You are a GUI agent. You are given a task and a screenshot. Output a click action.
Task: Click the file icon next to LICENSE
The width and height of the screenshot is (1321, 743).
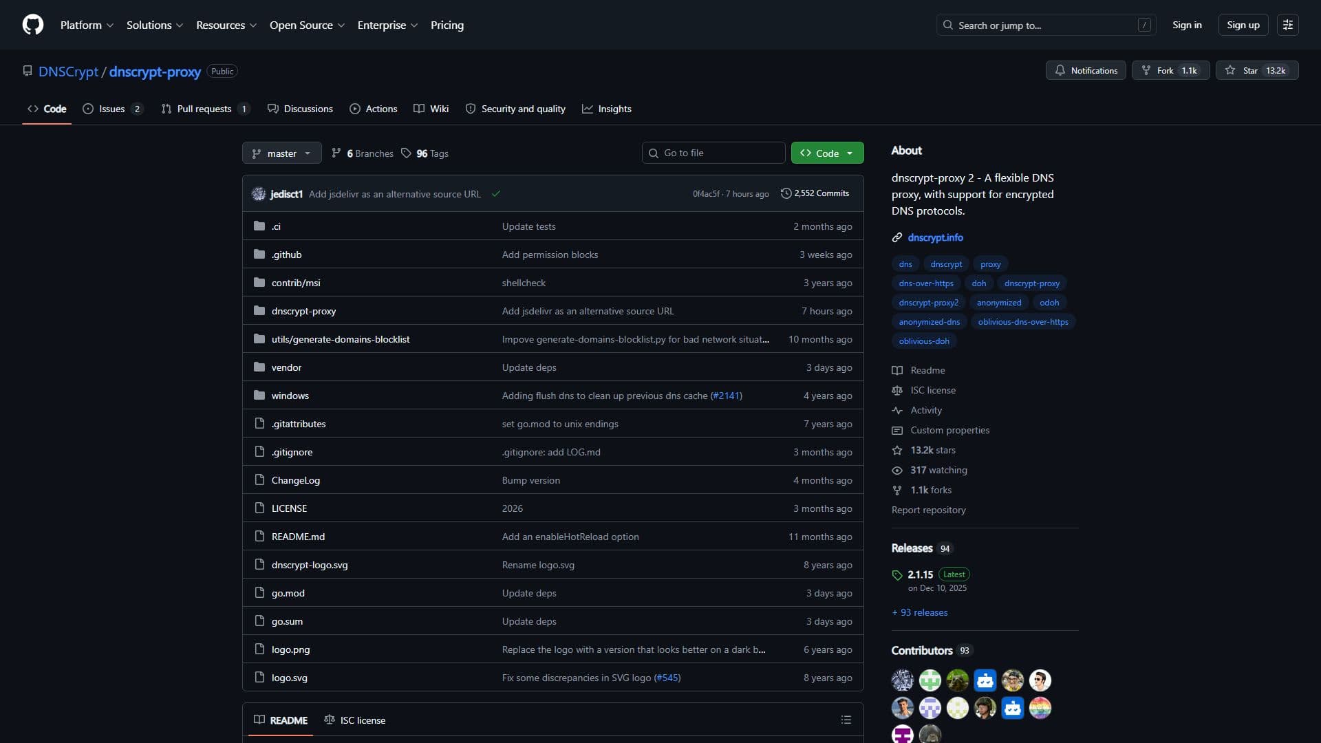[x=259, y=508]
